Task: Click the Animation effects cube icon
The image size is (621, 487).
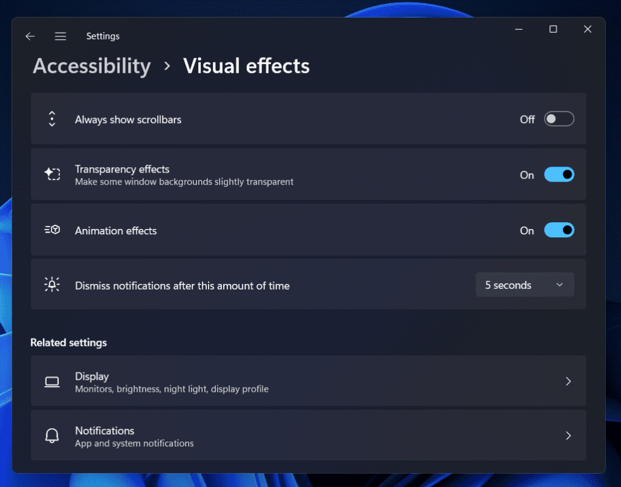Action: pyautogui.click(x=52, y=230)
